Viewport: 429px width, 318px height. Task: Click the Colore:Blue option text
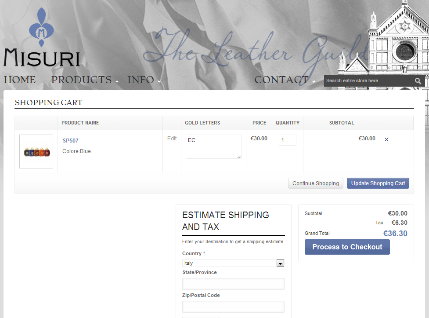pyautogui.click(x=76, y=151)
